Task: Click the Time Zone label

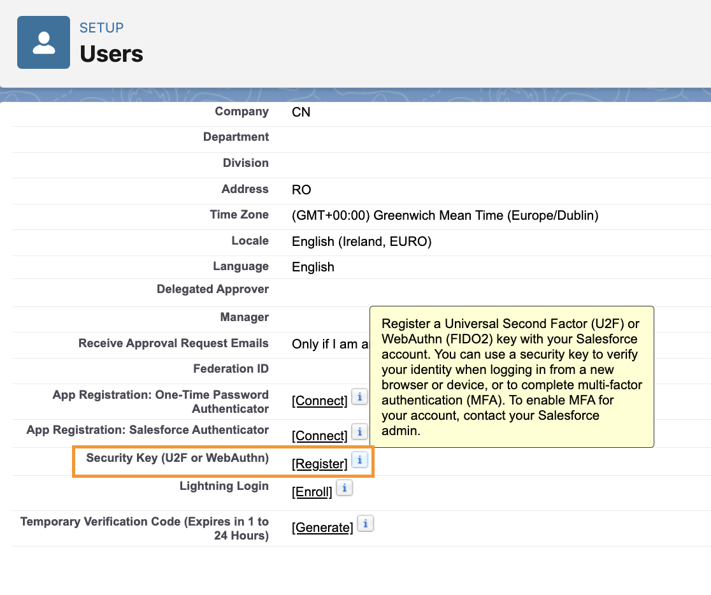Action: coord(240,215)
